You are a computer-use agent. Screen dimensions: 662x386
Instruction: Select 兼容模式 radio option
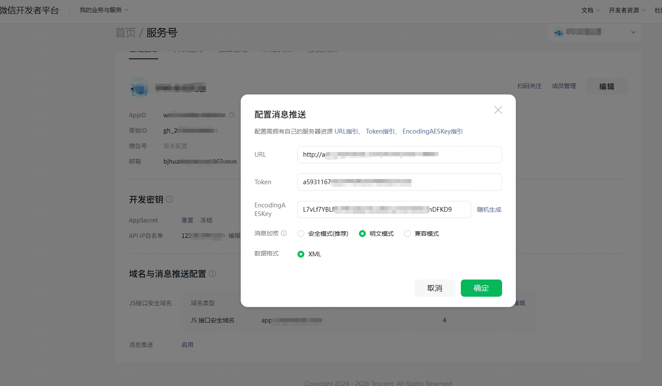pyautogui.click(x=408, y=234)
